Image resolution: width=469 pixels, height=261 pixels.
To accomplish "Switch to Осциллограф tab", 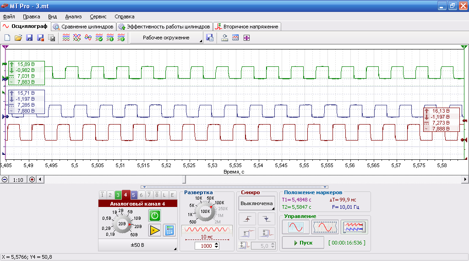I will click(26, 26).
